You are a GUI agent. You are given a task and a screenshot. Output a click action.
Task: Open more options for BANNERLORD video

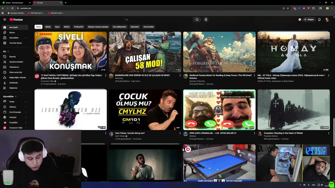180,75
